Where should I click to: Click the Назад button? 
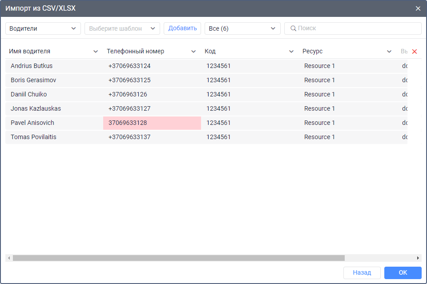(362, 272)
